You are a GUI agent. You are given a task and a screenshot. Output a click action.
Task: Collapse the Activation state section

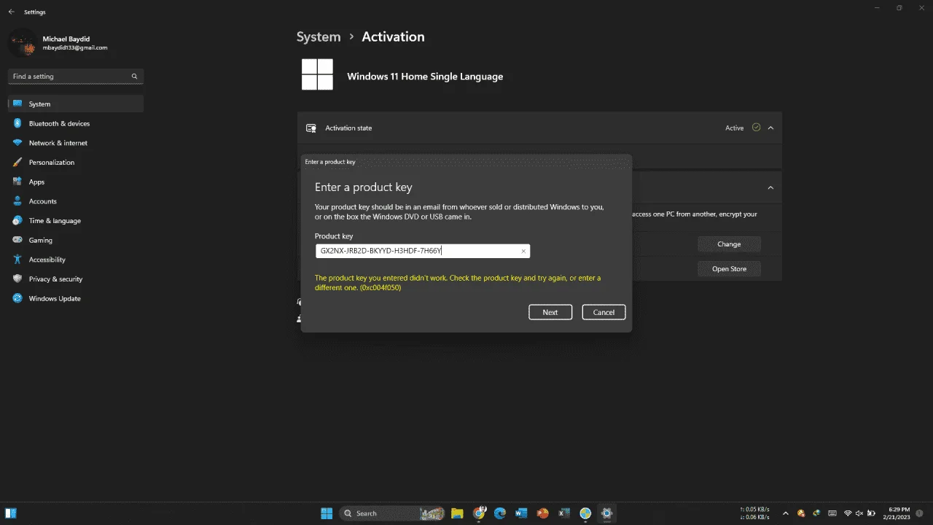tap(770, 128)
